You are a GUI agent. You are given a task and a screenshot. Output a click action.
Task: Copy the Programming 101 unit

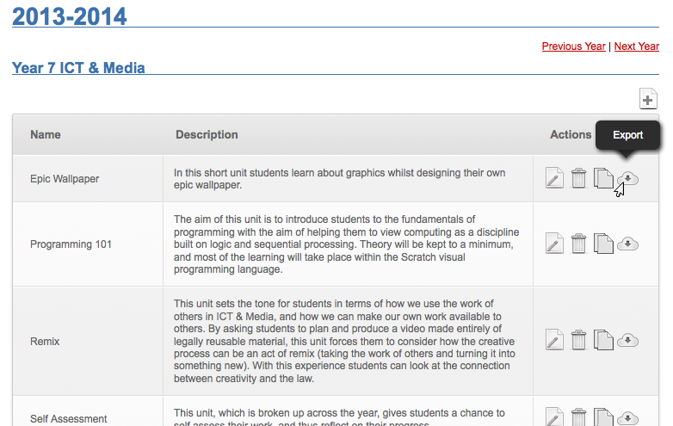[x=604, y=244]
